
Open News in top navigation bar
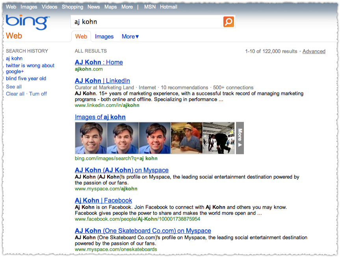click(94, 7)
